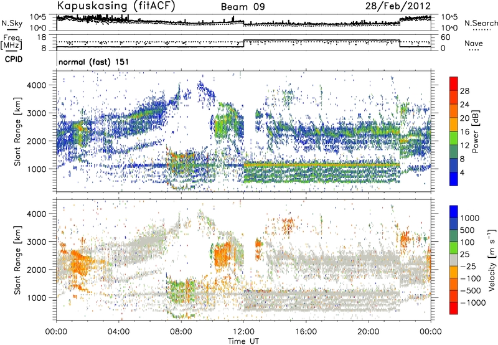498x345 pixels.
Task: Click Power bar light green segment between 12 and 16
Action: tap(454, 138)
